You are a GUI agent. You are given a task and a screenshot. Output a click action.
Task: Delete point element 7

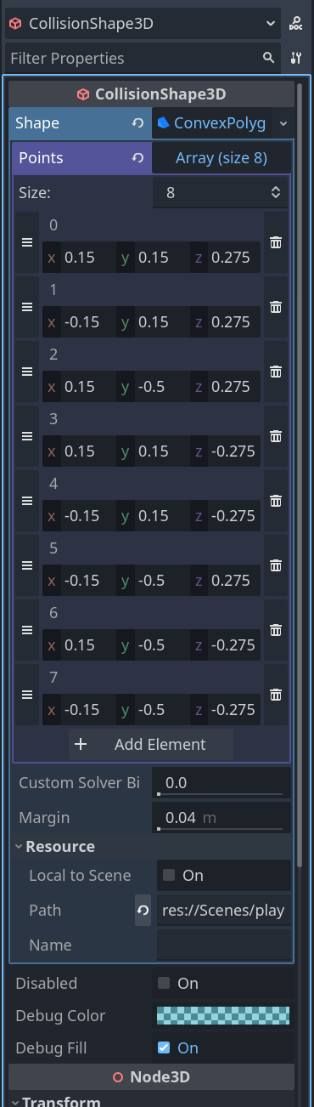pyautogui.click(x=275, y=695)
